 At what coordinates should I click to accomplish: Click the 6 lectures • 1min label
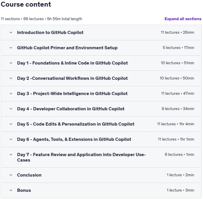tap(179, 155)
